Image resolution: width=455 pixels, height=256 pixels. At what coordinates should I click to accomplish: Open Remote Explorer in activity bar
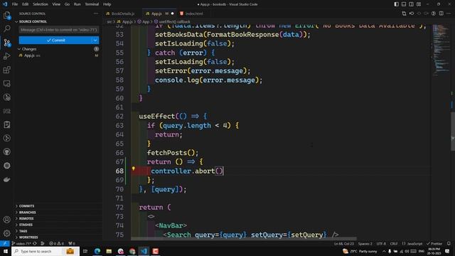pyautogui.click(x=6, y=84)
